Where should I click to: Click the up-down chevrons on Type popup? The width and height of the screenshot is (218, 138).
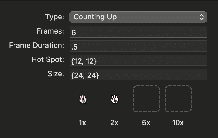click(202, 17)
